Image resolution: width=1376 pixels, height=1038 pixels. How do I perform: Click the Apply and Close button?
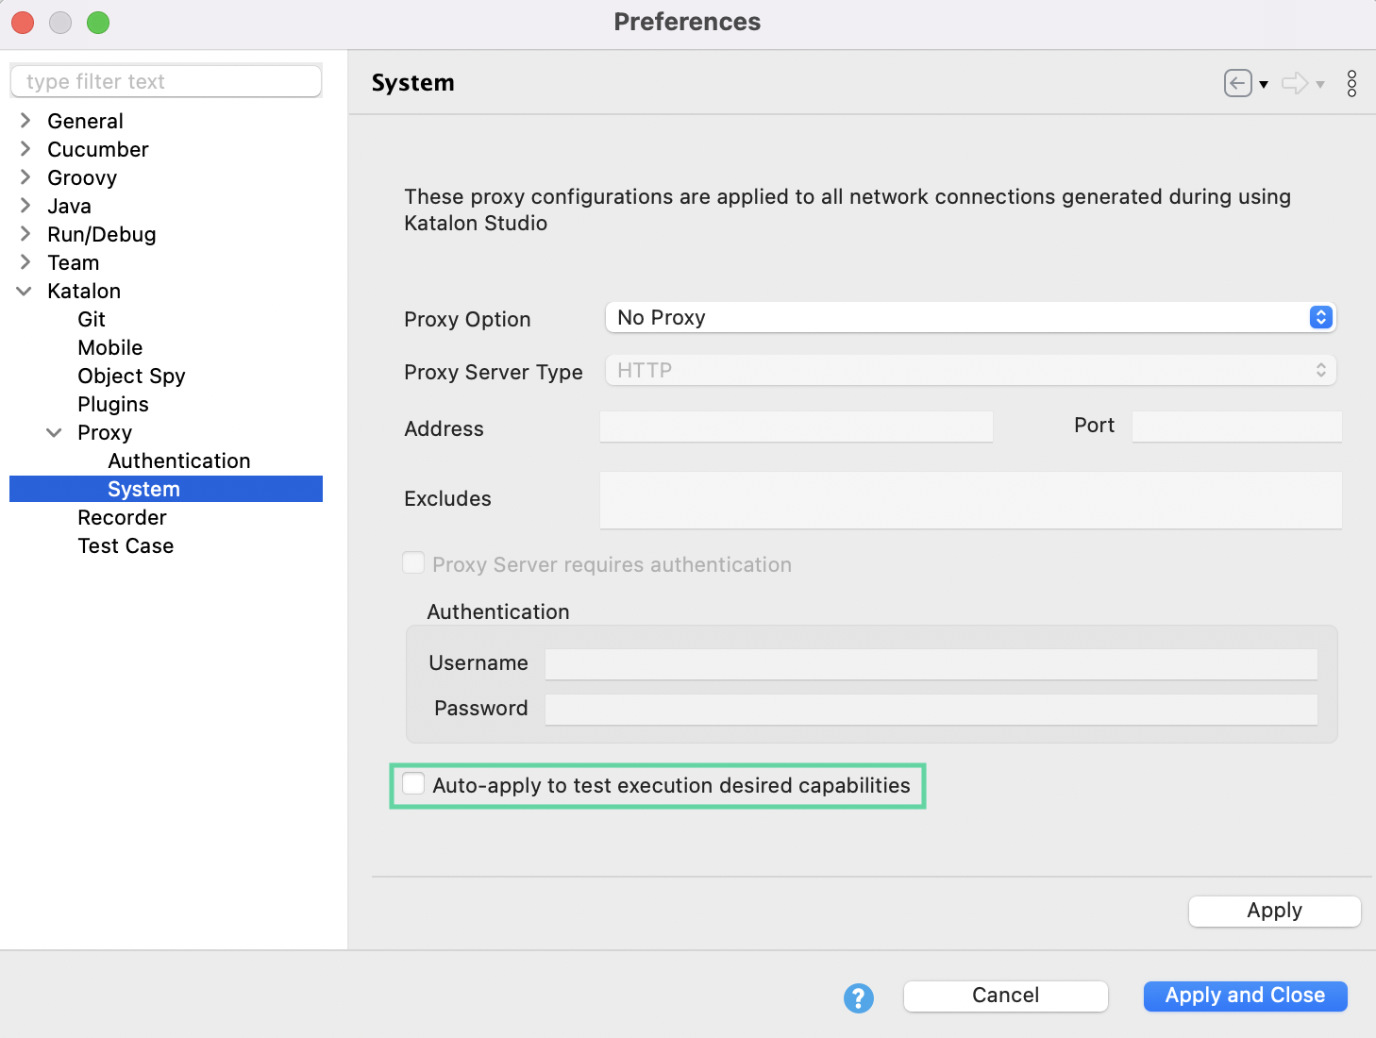point(1245,996)
